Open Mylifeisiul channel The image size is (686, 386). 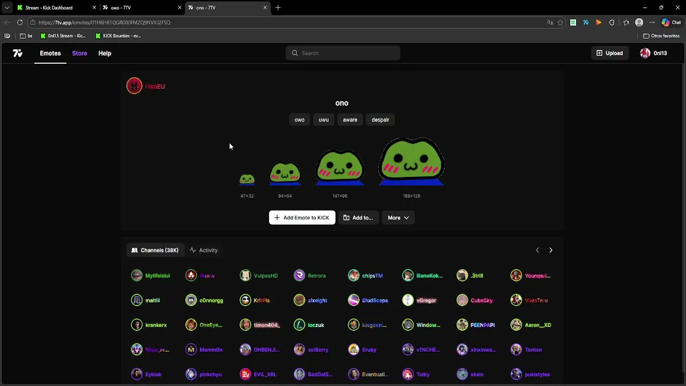[x=152, y=276]
